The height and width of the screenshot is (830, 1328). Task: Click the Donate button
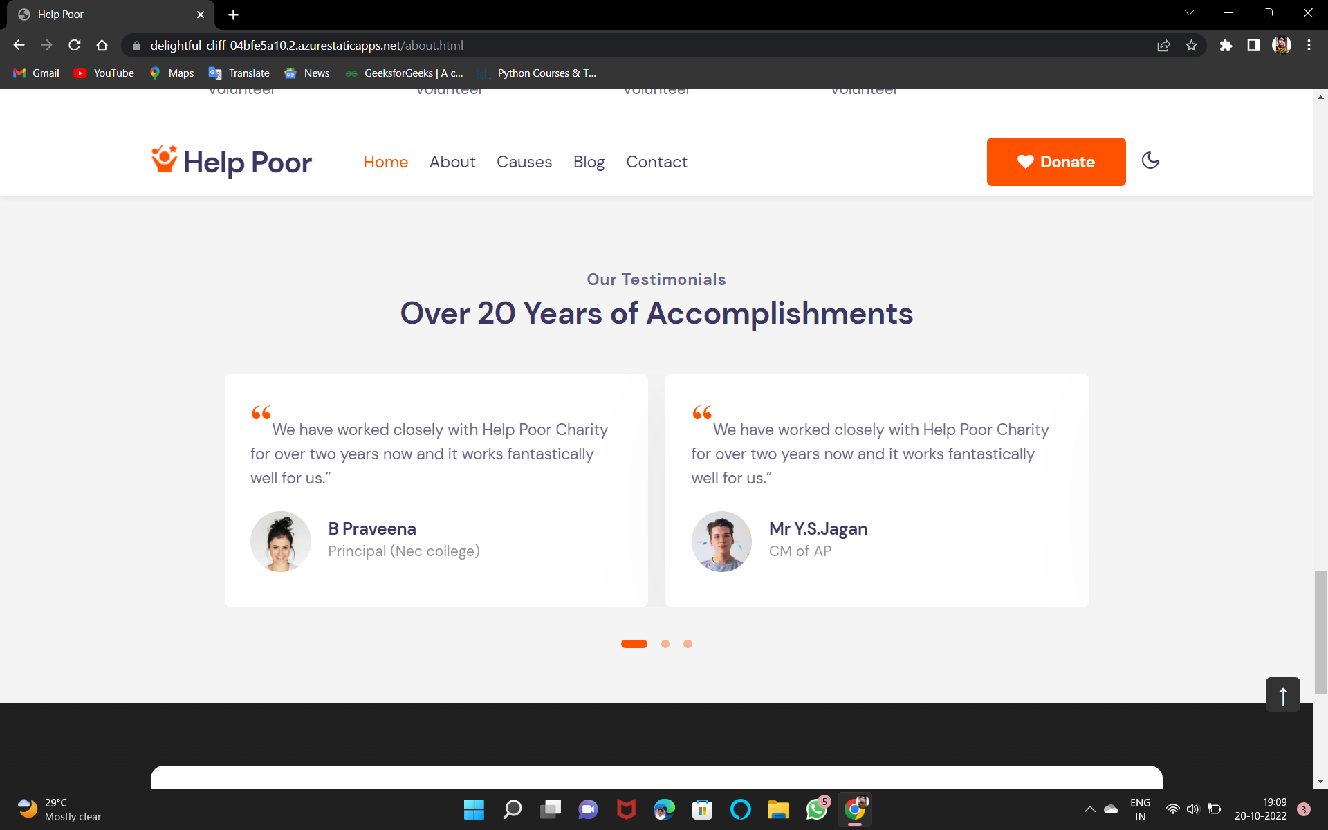[1056, 161]
